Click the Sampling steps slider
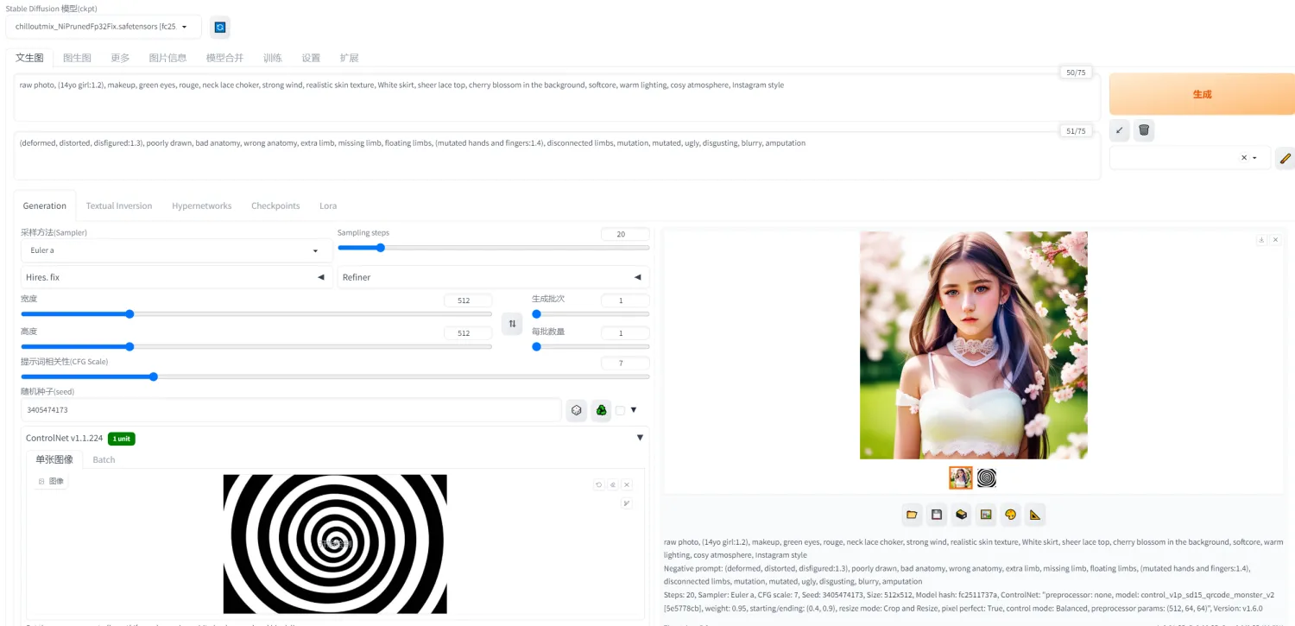This screenshot has width=1295, height=626. click(493, 248)
